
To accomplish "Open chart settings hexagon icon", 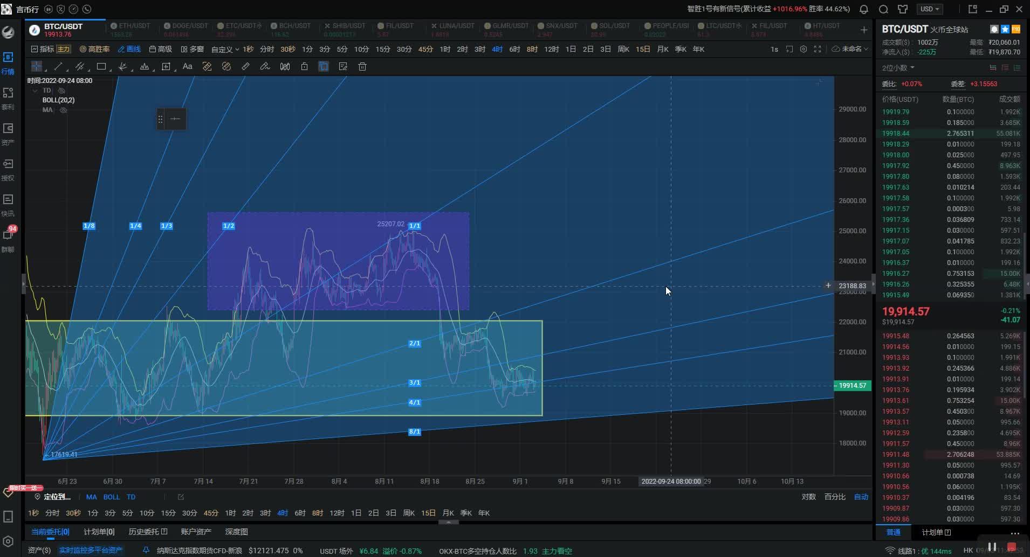I will click(804, 49).
